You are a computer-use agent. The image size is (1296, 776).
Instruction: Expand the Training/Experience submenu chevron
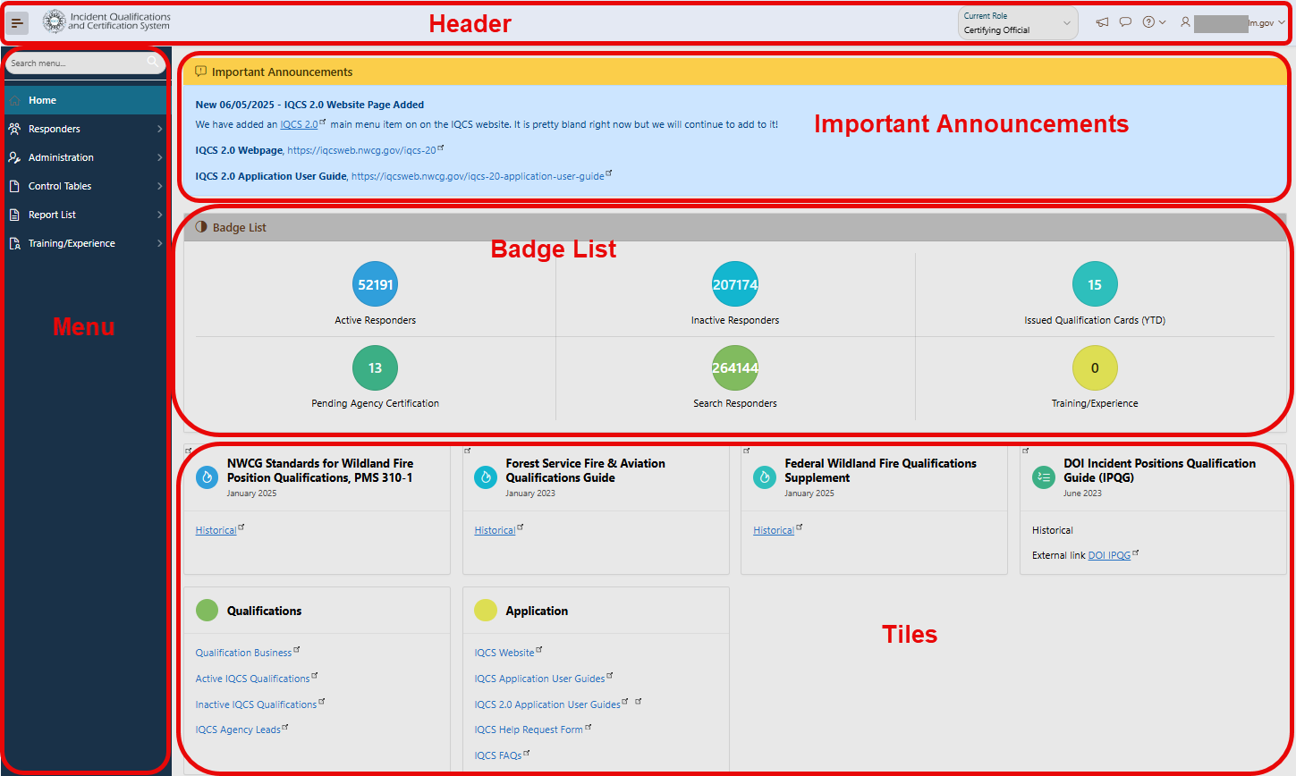tap(160, 243)
